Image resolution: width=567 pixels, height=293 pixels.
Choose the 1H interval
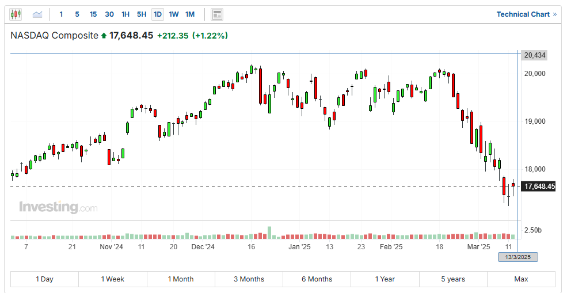[125, 14]
